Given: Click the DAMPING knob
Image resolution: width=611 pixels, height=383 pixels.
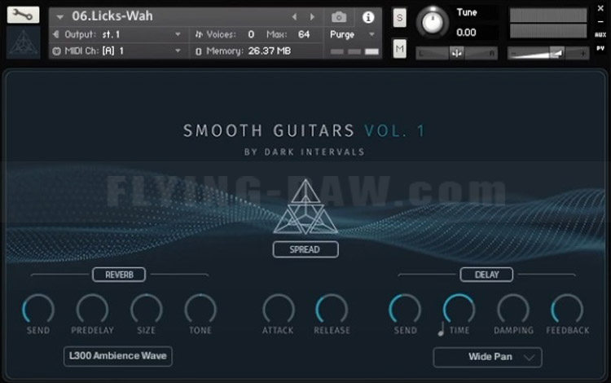Looking at the screenshot, I should pyautogui.click(x=513, y=310).
